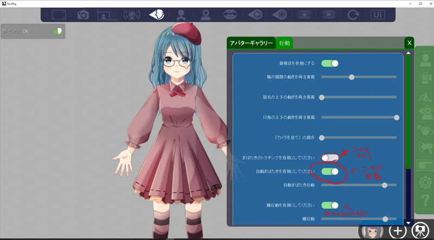The height and width of the screenshot is (240, 434).
Task: Toggle 瞳行動を有効にしてください switch
Action: tap(330, 205)
